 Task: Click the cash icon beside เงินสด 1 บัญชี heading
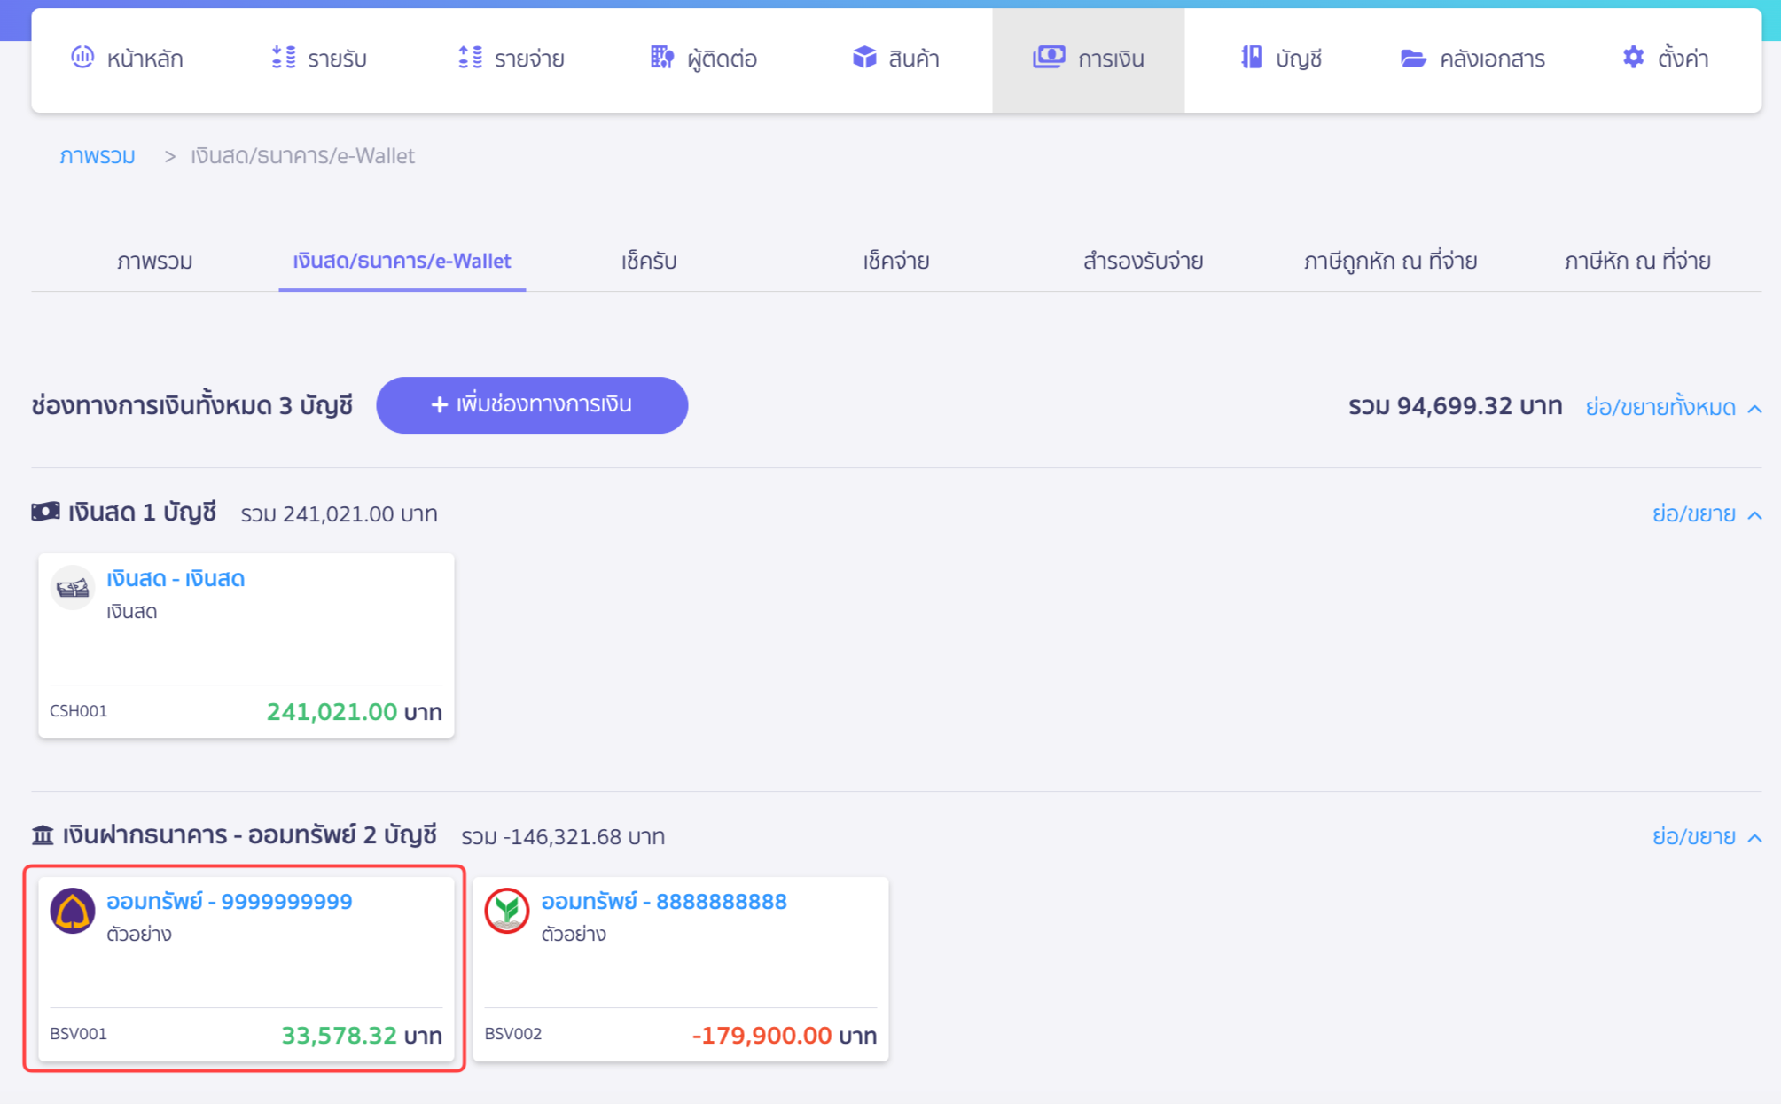[x=45, y=513]
